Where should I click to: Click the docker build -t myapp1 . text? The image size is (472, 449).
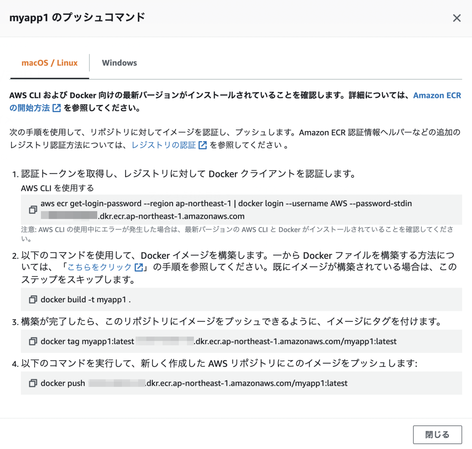point(86,300)
